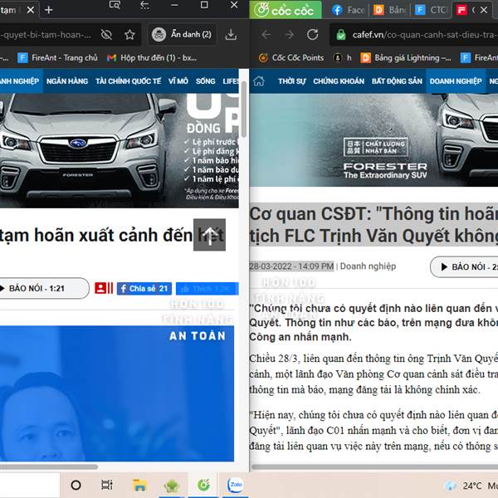
Task: Click the scroll-to-top arrow button
Action: coord(210,235)
